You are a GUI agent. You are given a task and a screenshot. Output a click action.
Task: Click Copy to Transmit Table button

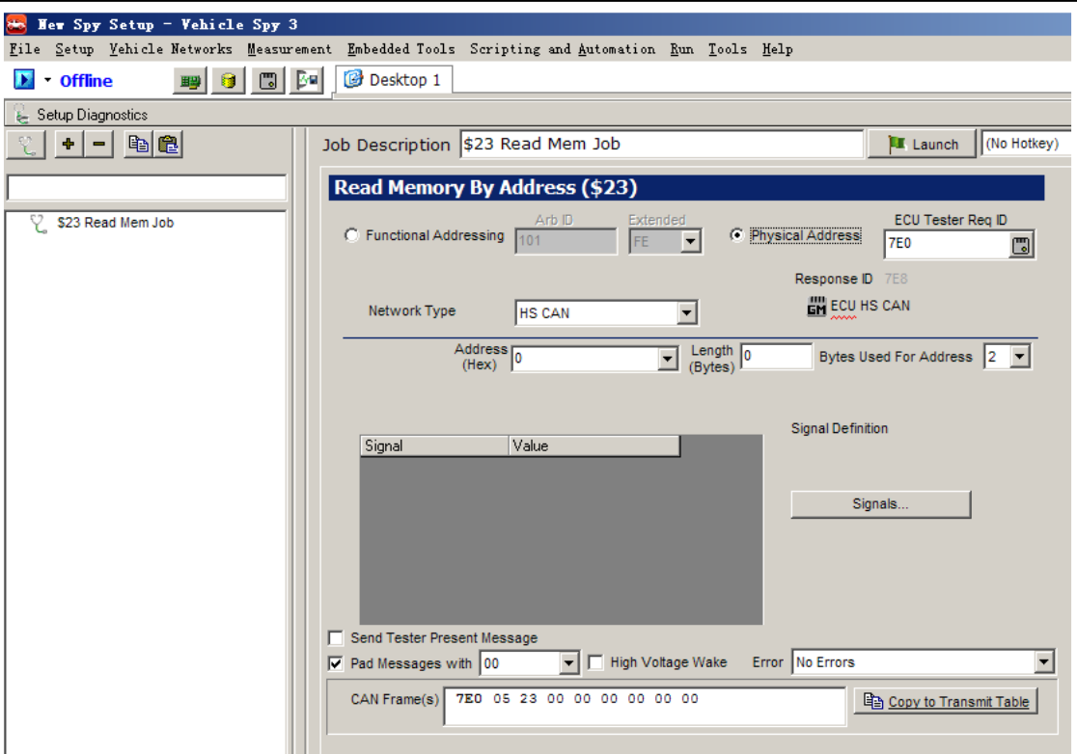pos(946,701)
